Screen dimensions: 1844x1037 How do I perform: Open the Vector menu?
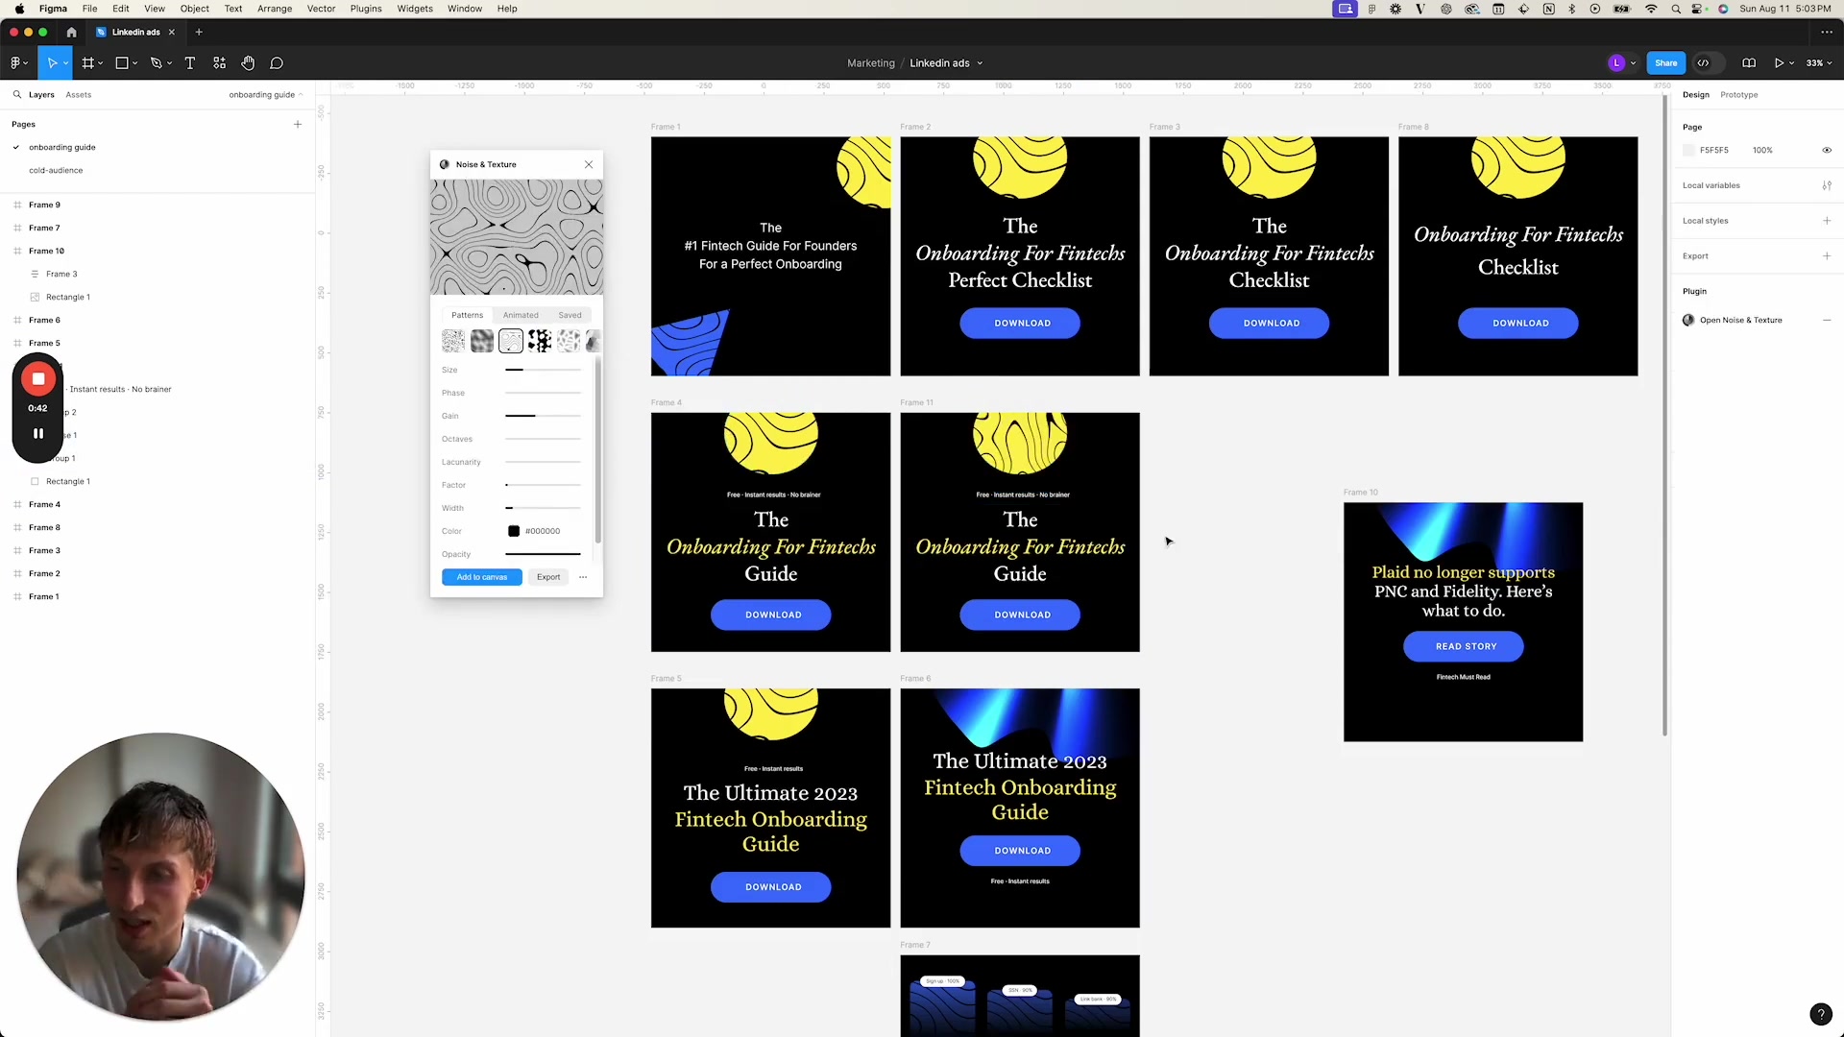[x=322, y=9]
